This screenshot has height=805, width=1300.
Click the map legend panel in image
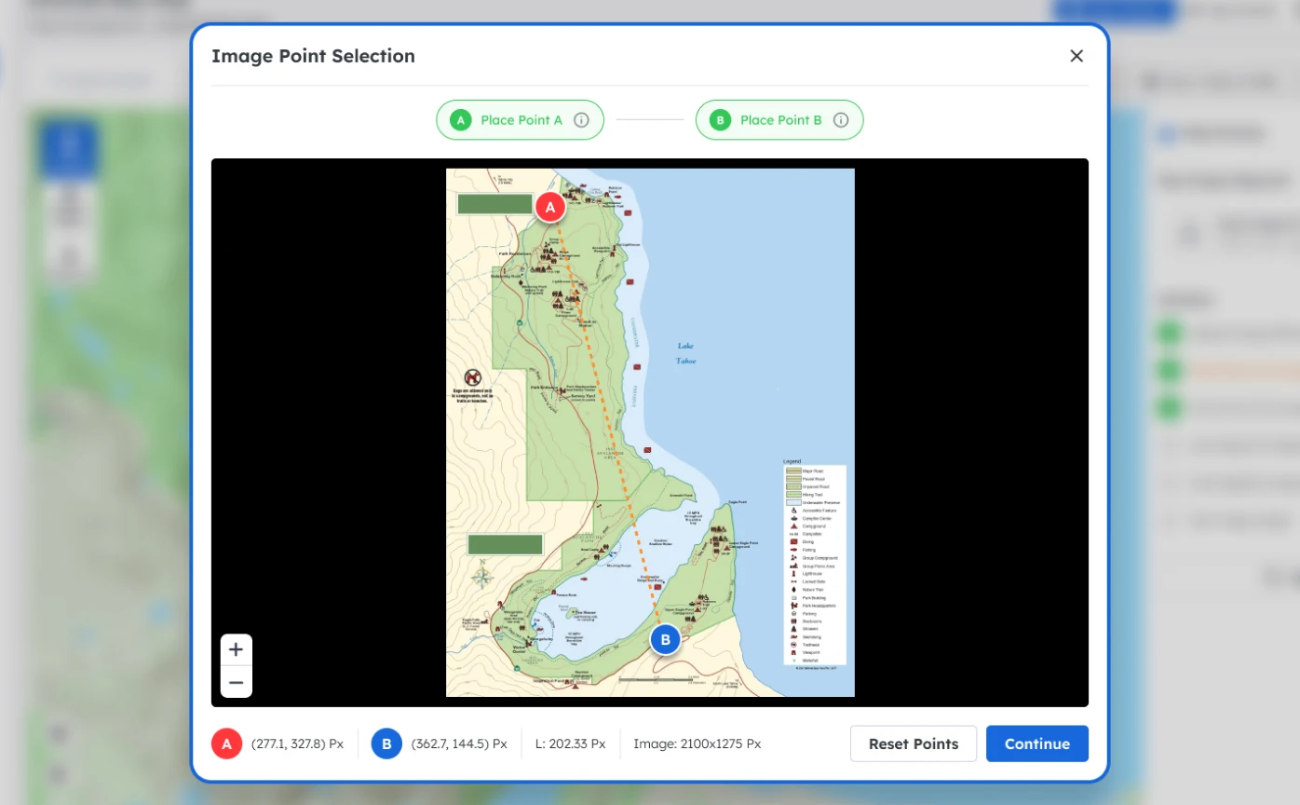coord(815,563)
